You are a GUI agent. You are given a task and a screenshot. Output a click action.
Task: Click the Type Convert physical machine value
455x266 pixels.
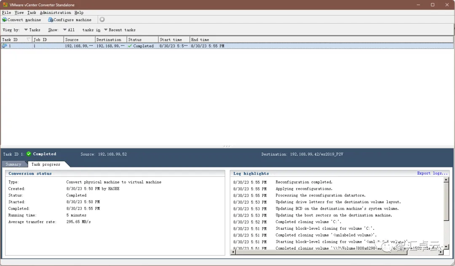(114, 182)
